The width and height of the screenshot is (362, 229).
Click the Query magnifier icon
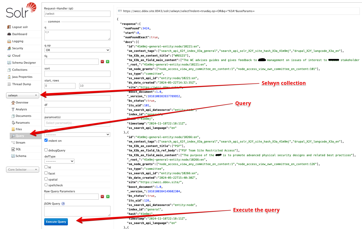click(13, 136)
